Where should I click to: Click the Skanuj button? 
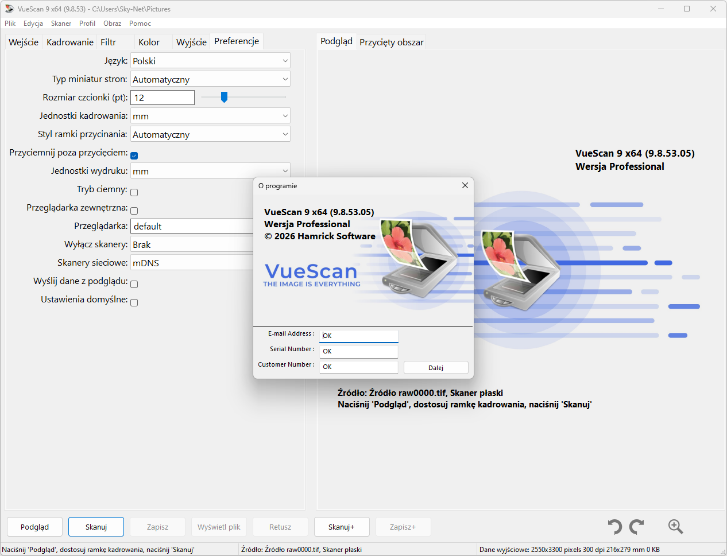pos(96,527)
